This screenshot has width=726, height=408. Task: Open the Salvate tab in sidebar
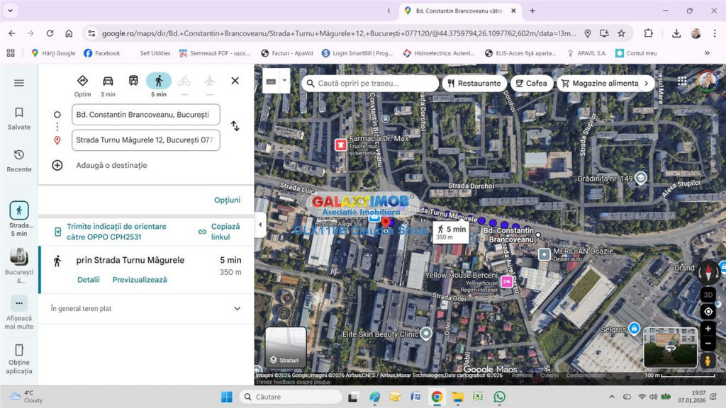19,118
